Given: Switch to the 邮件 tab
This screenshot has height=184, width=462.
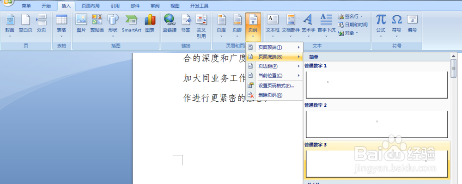Looking at the screenshot, I should pos(135,6).
